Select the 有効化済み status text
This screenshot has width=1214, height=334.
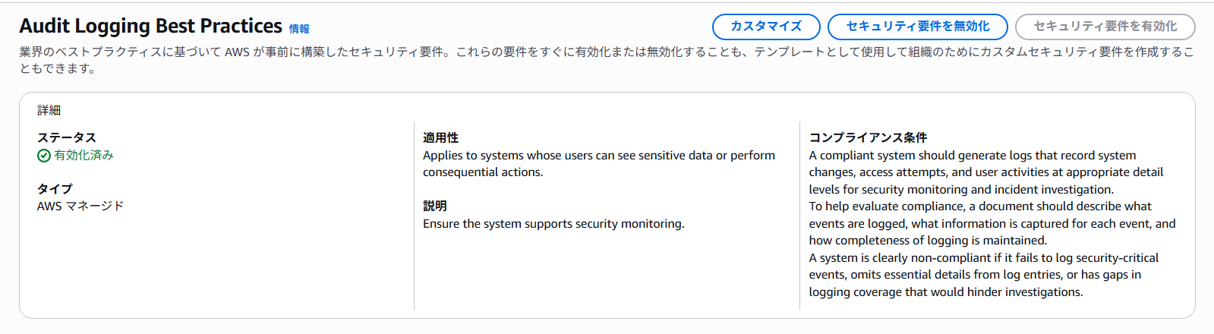(x=84, y=155)
